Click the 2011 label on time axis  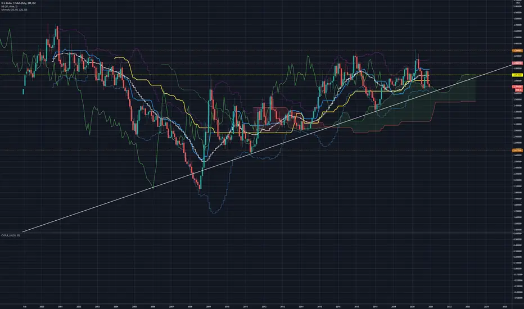coord(245,306)
